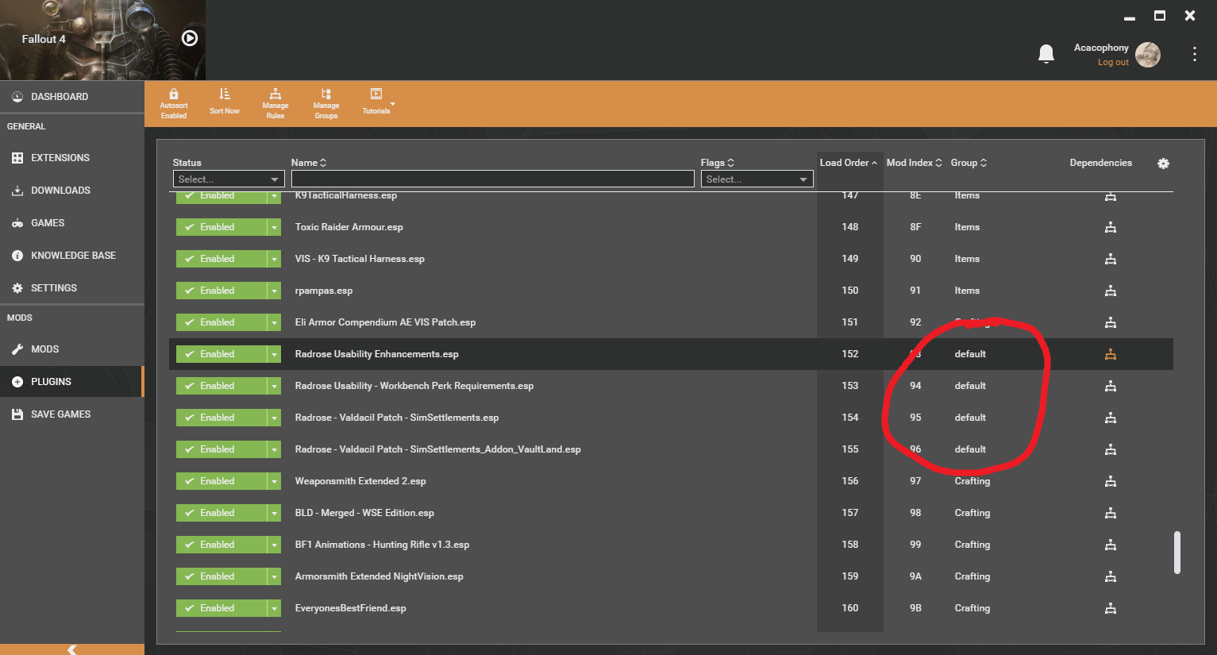Switch to Mods page
1217x655 pixels.
coord(72,349)
